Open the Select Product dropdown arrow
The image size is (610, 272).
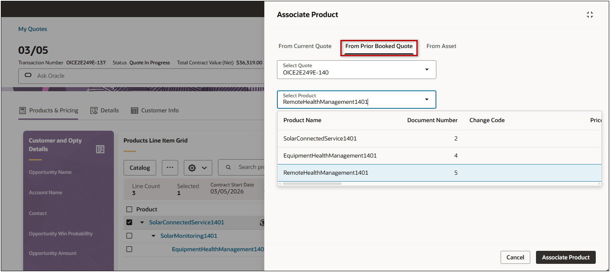(x=427, y=99)
